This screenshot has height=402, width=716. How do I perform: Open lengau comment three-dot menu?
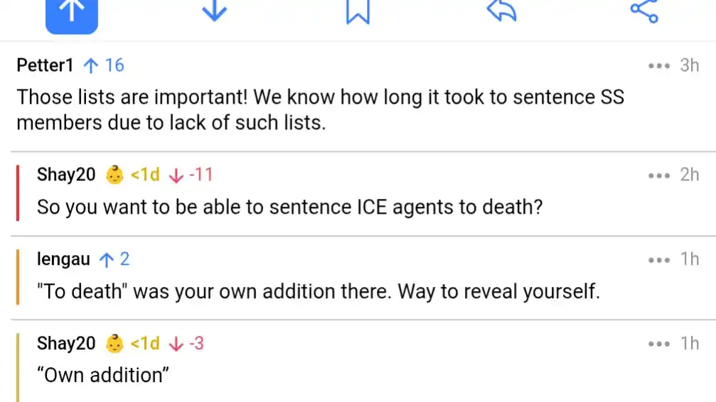tap(659, 260)
